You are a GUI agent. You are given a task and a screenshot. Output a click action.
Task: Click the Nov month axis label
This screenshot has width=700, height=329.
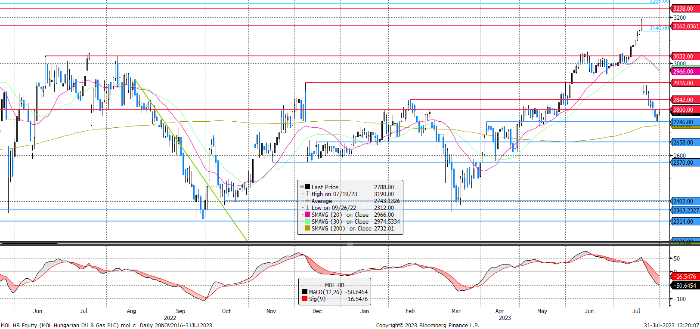[x=271, y=311]
